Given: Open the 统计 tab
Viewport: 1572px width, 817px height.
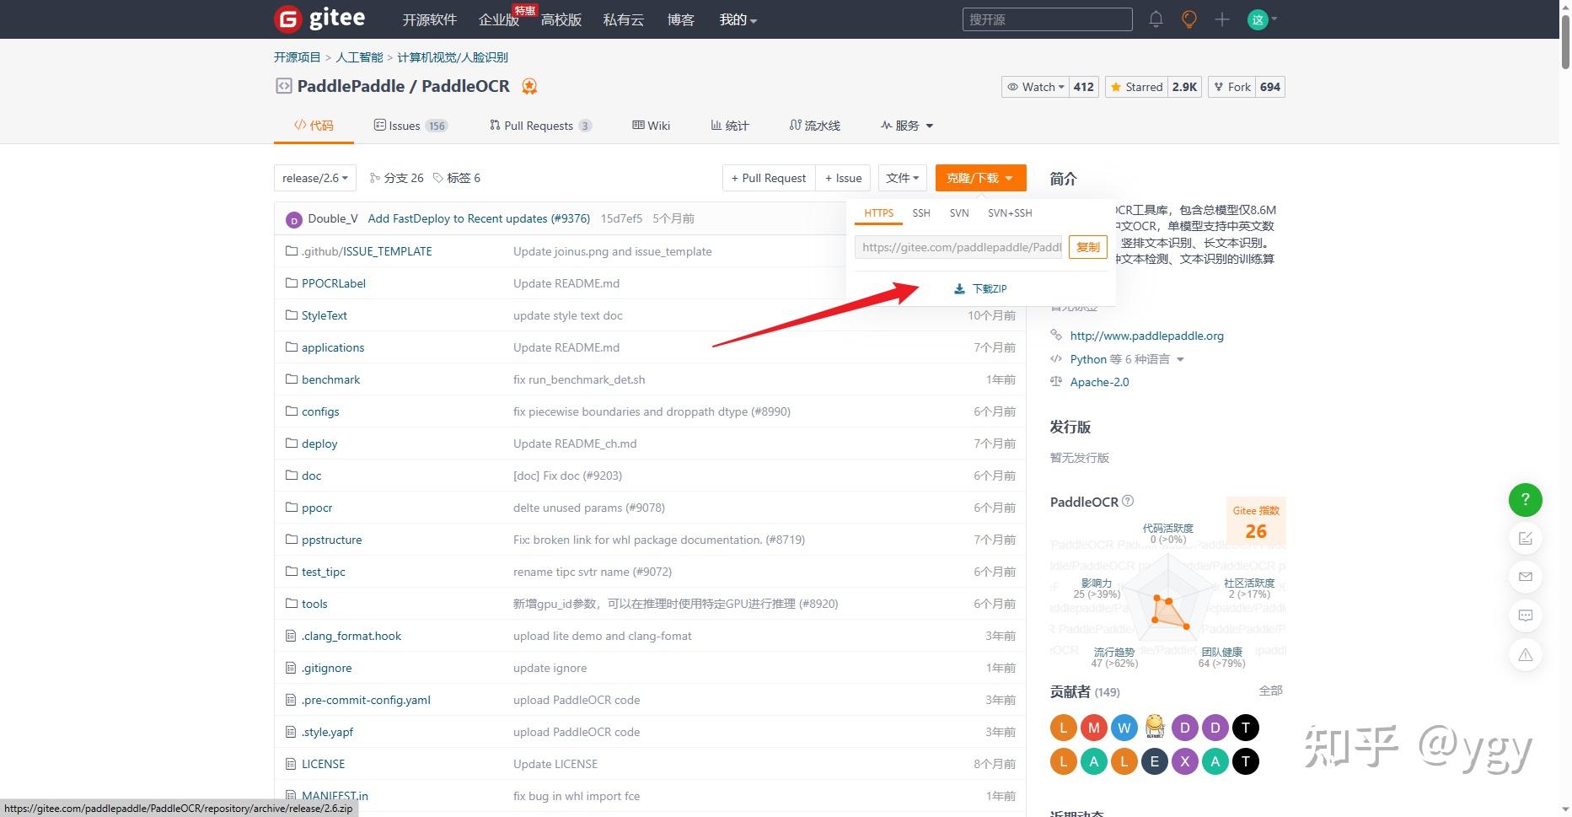Looking at the screenshot, I should pyautogui.click(x=730, y=126).
